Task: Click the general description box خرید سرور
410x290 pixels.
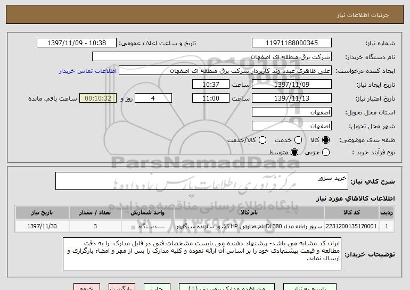Action: pyautogui.click(x=202, y=181)
